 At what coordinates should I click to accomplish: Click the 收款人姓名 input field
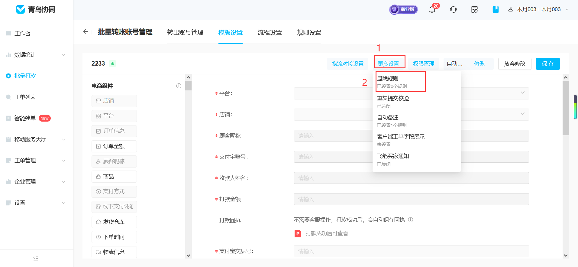coord(411,178)
